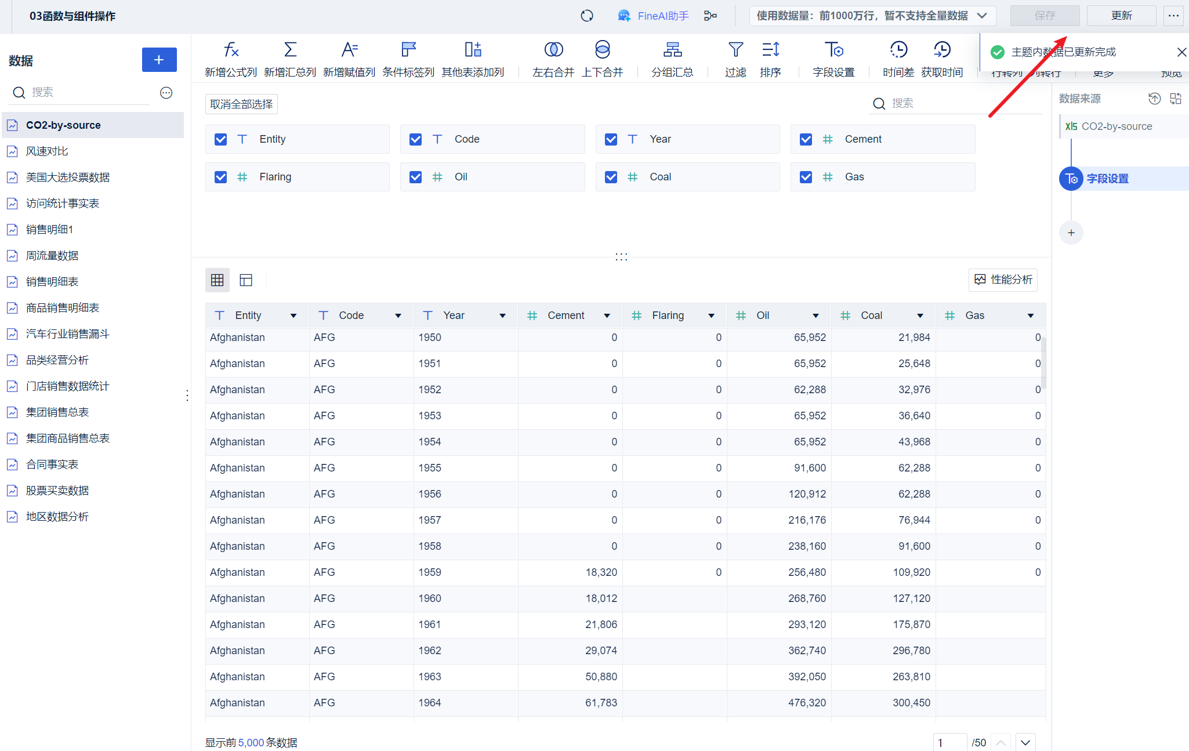Open the 美国大选投票数据 dataset
Viewport: 1189px width, 751px height.
[68, 177]
